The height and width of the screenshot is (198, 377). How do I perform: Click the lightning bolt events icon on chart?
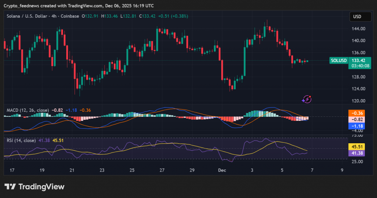tap(307, 99)
